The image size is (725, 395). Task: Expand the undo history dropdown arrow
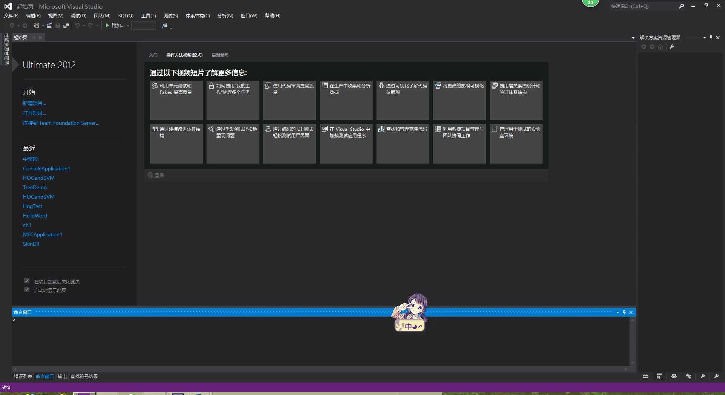coord(84,26)
